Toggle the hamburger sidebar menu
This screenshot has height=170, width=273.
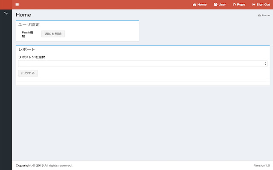(x=17, y=5)
